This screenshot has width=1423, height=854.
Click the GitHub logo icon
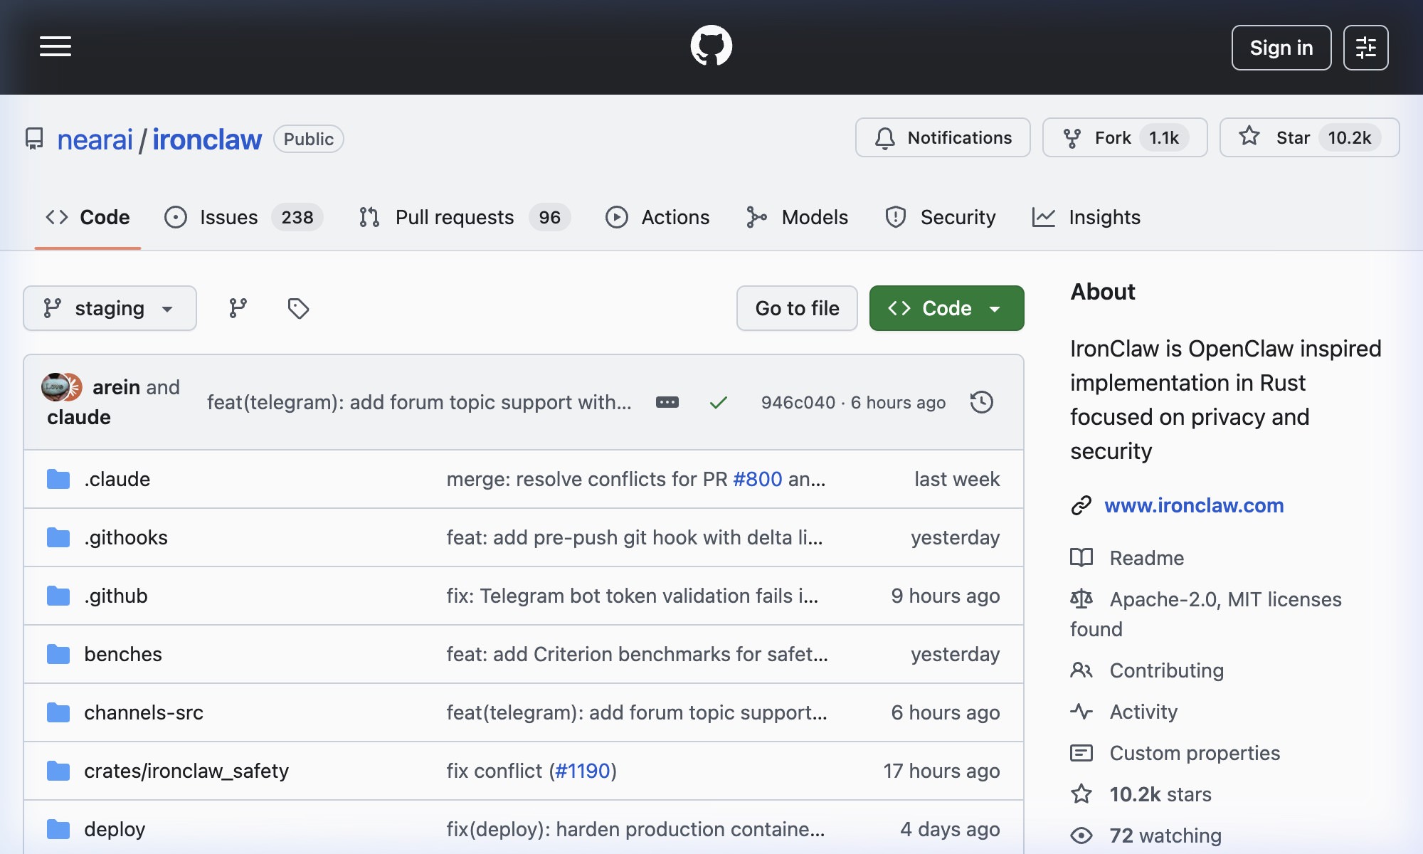point(711,46)
